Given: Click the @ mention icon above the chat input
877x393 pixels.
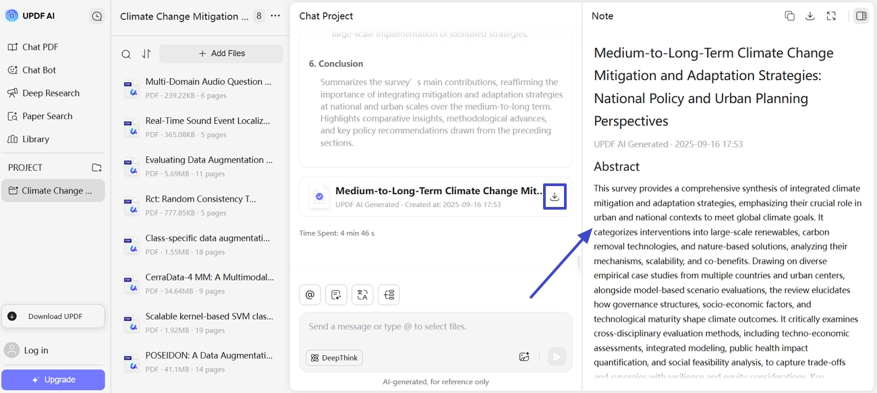Looking at the screenshot, I should pyautogui.click(x=310, y=295).
